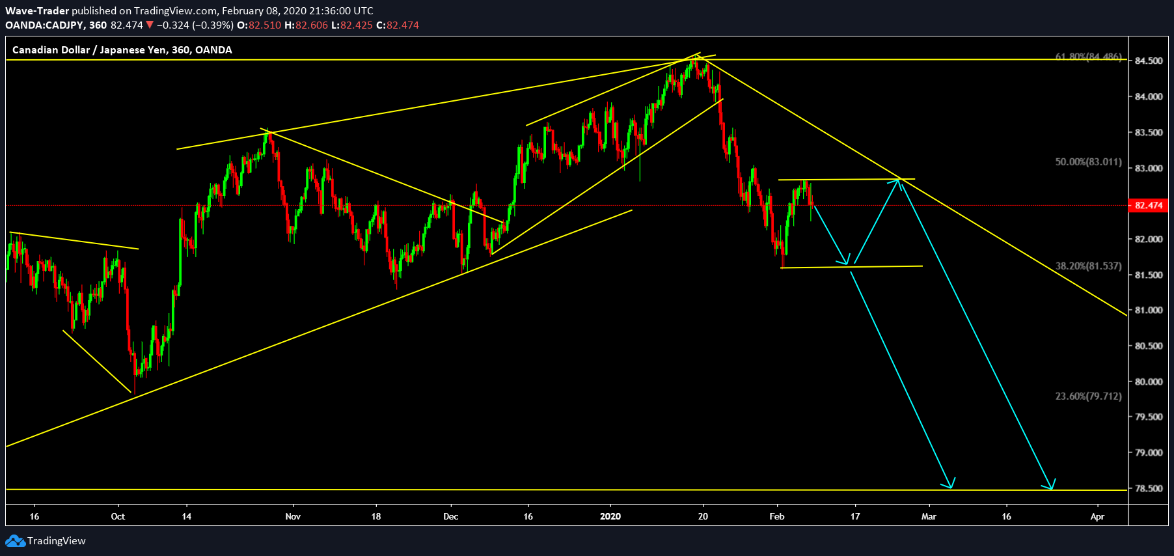Image resolution: width=1174 pixels, height=556 pixels.
Task: Click the high value 82.606
Action: [312, 25]
